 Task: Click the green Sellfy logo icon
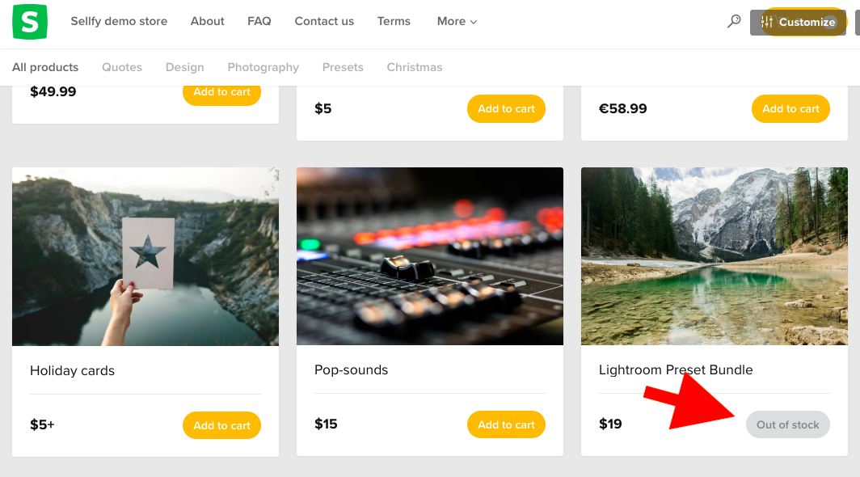(29, 21)
